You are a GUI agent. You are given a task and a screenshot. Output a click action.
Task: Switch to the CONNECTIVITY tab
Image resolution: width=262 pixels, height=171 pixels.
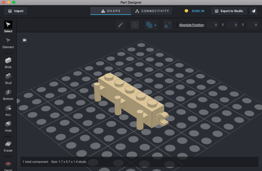pos(152,11)
